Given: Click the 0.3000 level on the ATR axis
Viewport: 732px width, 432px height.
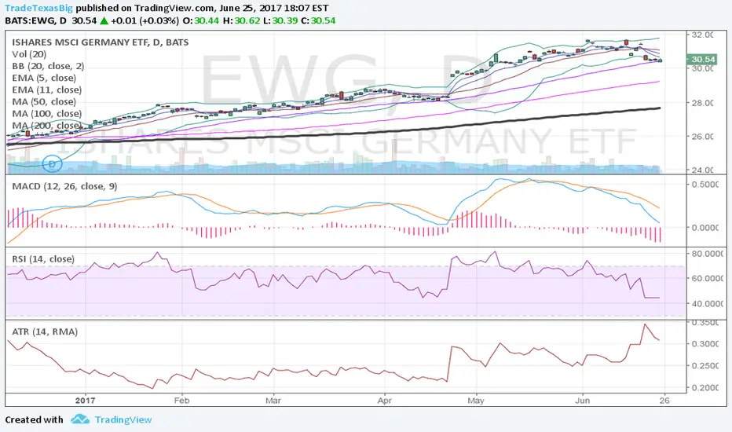Looking at the screenshot, I should click(705, 344).
